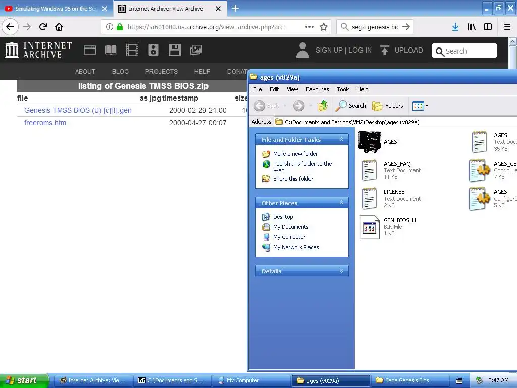Toggle Firefox sidebar icon

[x=488, y=27]
